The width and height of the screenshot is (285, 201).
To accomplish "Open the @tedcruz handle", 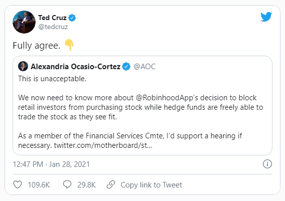I will (53, 27).
